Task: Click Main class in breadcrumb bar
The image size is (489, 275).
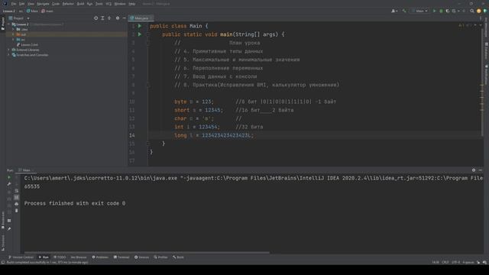Action: [x=32, y=11]
